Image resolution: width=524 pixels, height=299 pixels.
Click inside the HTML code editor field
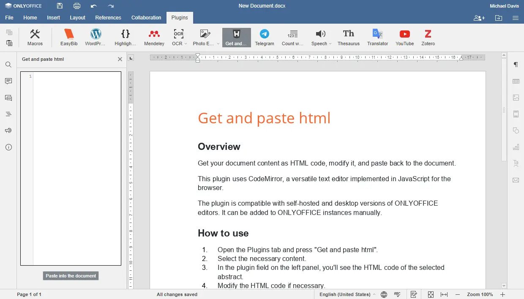tap(71, 169)
